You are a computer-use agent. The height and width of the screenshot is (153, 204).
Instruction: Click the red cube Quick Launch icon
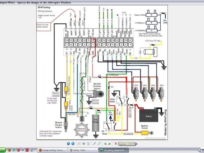[x=18, y=150]
